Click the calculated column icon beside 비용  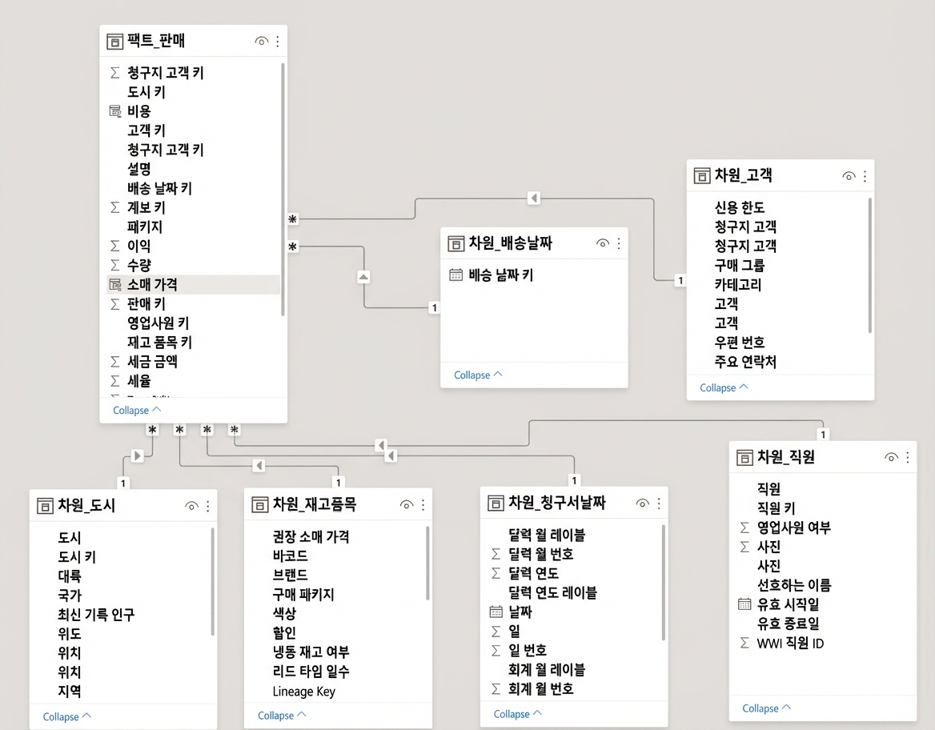point(115,111)
